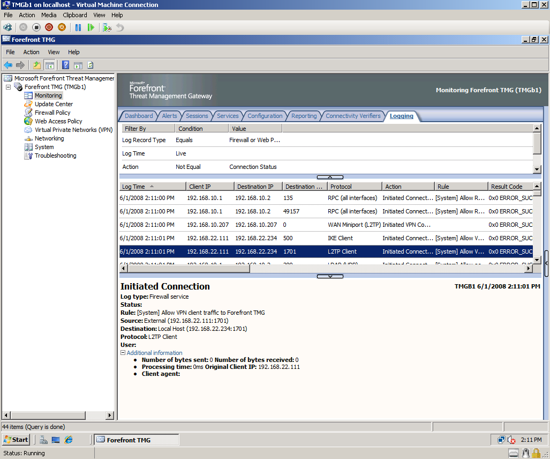This screenshot has width=550, height=459.
Task: Select Monitoring in the console tree
Action: pyautogui.click(x=48, y=95)
